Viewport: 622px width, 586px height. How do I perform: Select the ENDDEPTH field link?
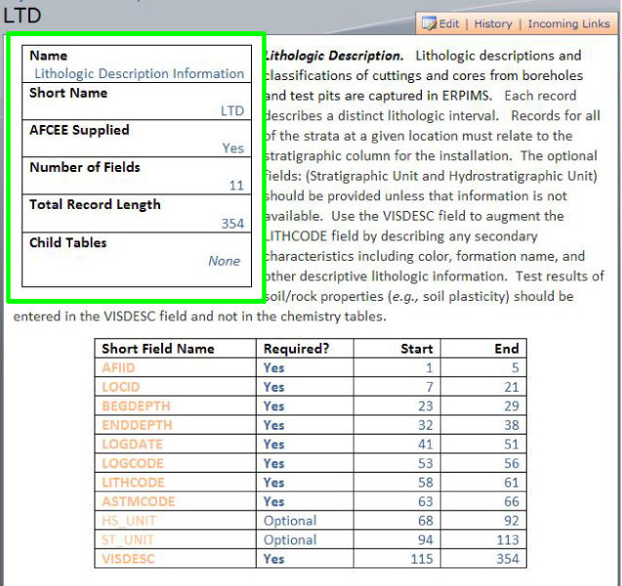(137, 425)
